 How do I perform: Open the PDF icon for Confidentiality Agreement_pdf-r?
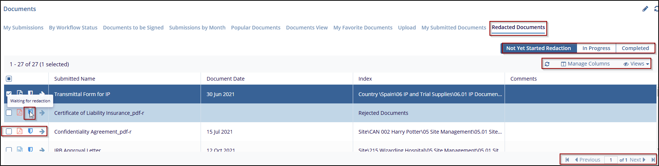[x=20, y=131]
